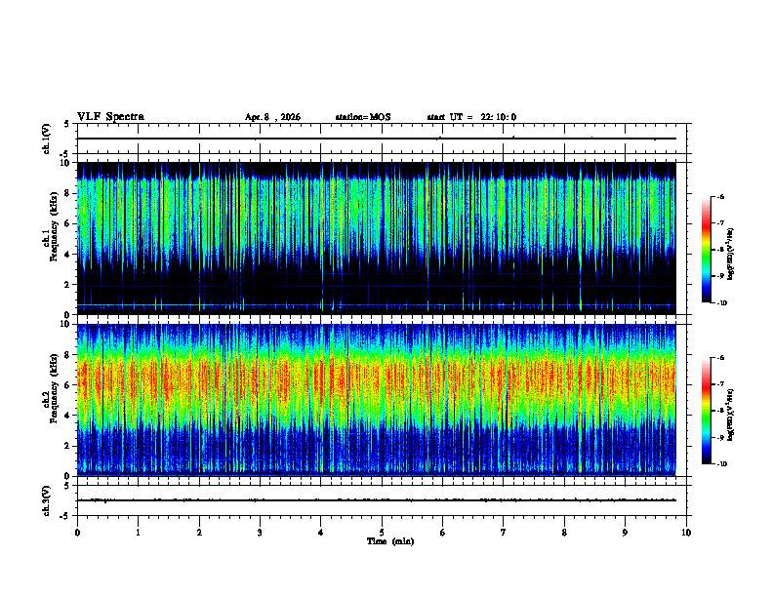This screenshot has width=773, height=597.
Task: Click the ch.2 spectrogram color bar
Action: 706,411
